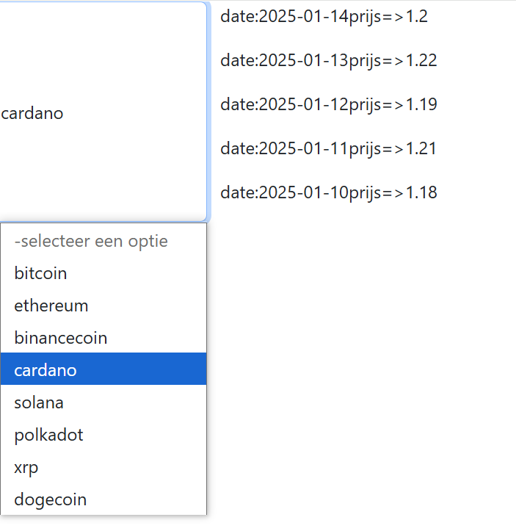The width and height of the screenshot is (516, 531).
Task: Click the date text 2025-01-13
Action: pyautogui.click(x=302, y=60)
